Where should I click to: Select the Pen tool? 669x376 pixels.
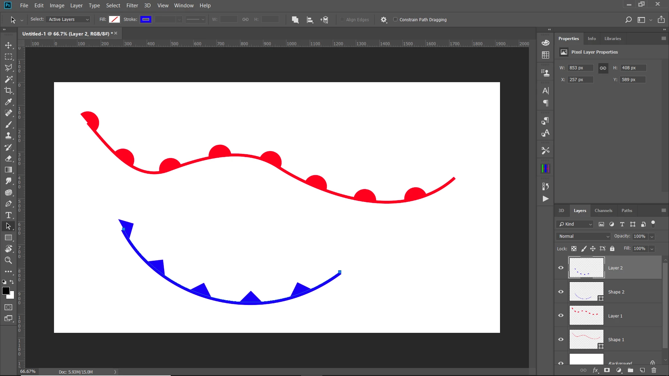8,204
